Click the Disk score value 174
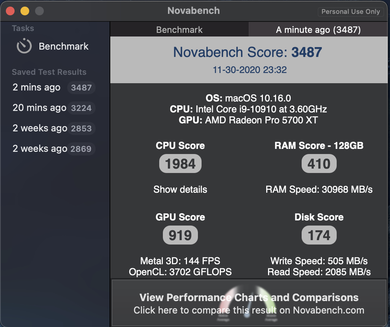The width and height of the screenshot is (390, 327). (319, 235)
